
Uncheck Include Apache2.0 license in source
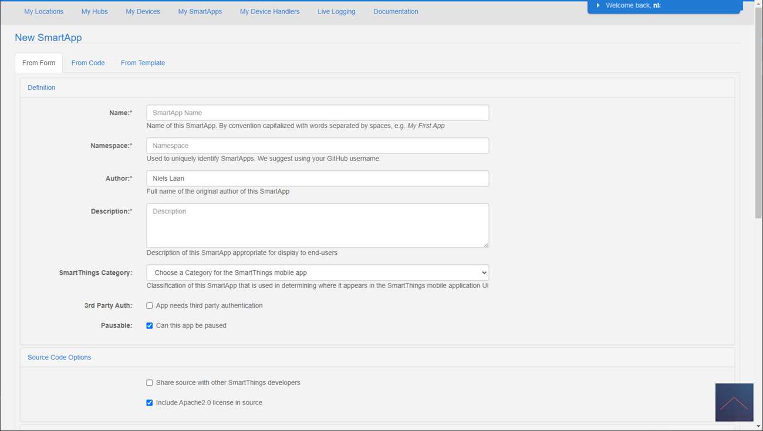(x=150, y=403)
